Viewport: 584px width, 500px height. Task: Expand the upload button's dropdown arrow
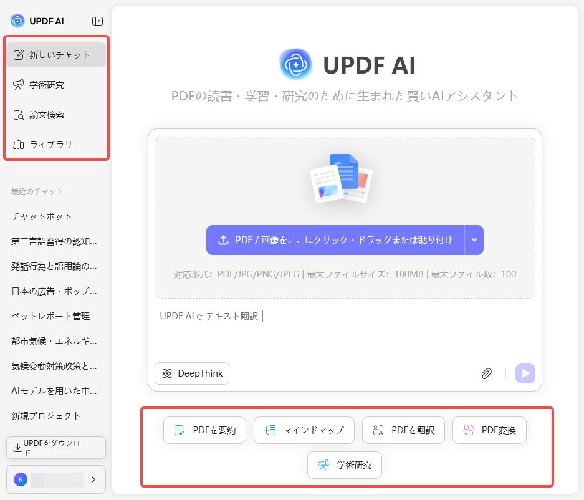475,239
